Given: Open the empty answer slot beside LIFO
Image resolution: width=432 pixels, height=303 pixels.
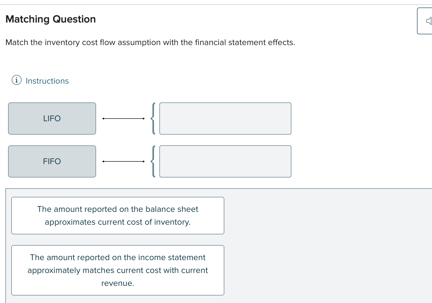Looking at the screenshot, I should (225, 118).
